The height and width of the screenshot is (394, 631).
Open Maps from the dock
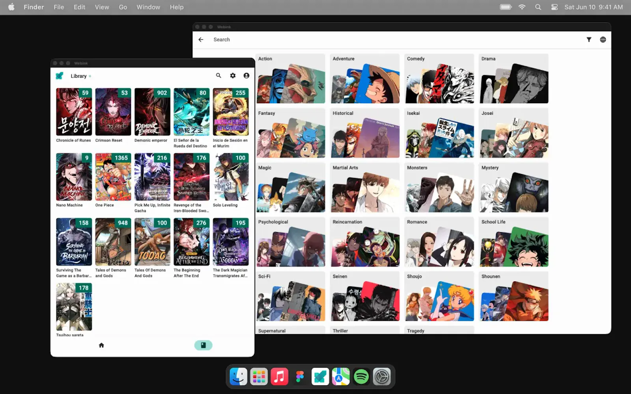(x=341, y=377)
